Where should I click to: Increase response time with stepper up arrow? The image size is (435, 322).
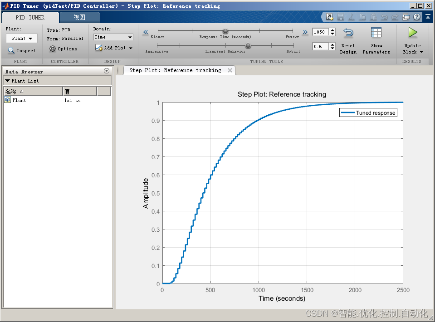[x=332, y=30]
